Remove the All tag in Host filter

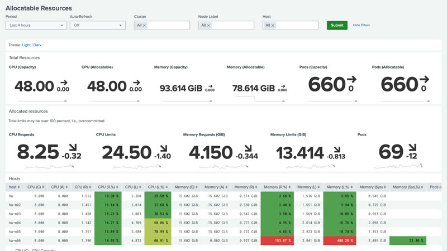pyautogui.click(x=273, y=26)
